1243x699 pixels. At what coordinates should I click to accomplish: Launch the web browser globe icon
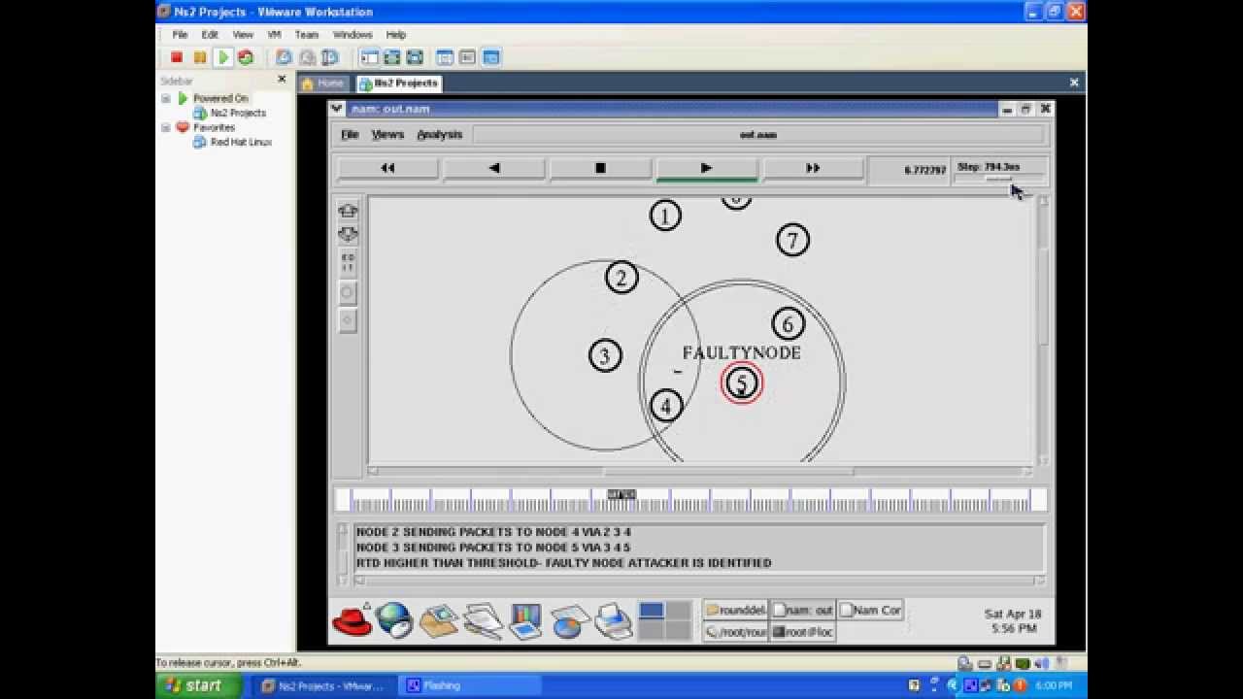394,620
